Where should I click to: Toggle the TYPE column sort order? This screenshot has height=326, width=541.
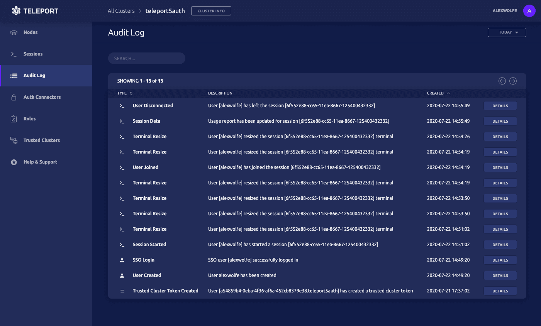coord(124,93)
